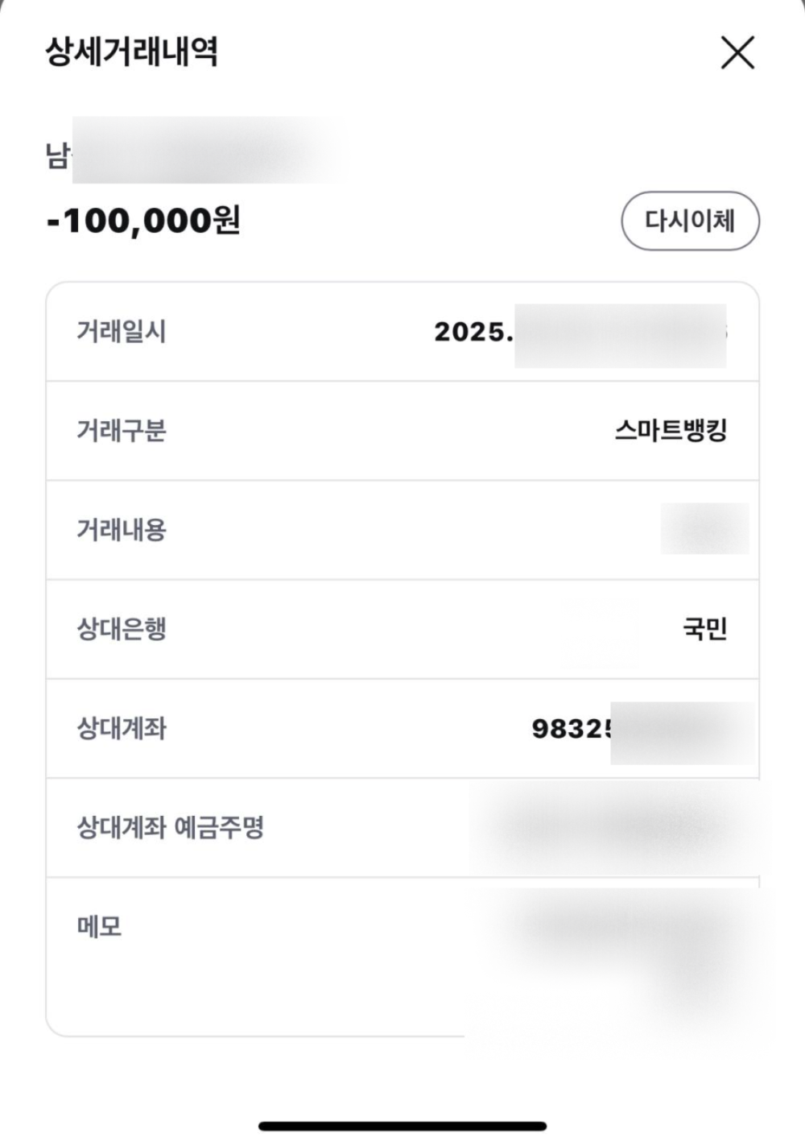Viewport: 805px width, 1146px height.
Task: Click the 메모 label
Action: [99, 926]
